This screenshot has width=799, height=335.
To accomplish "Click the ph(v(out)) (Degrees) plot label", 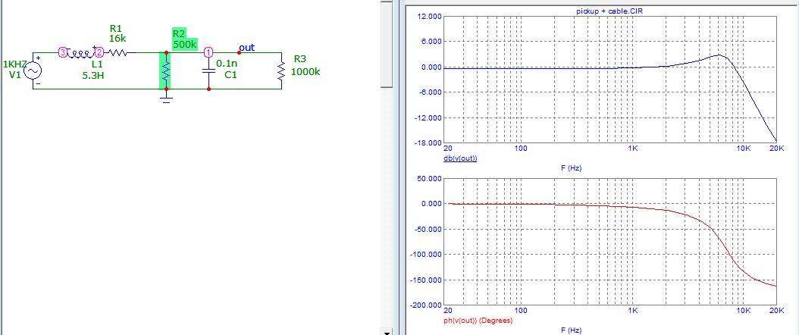I will 478,321.
